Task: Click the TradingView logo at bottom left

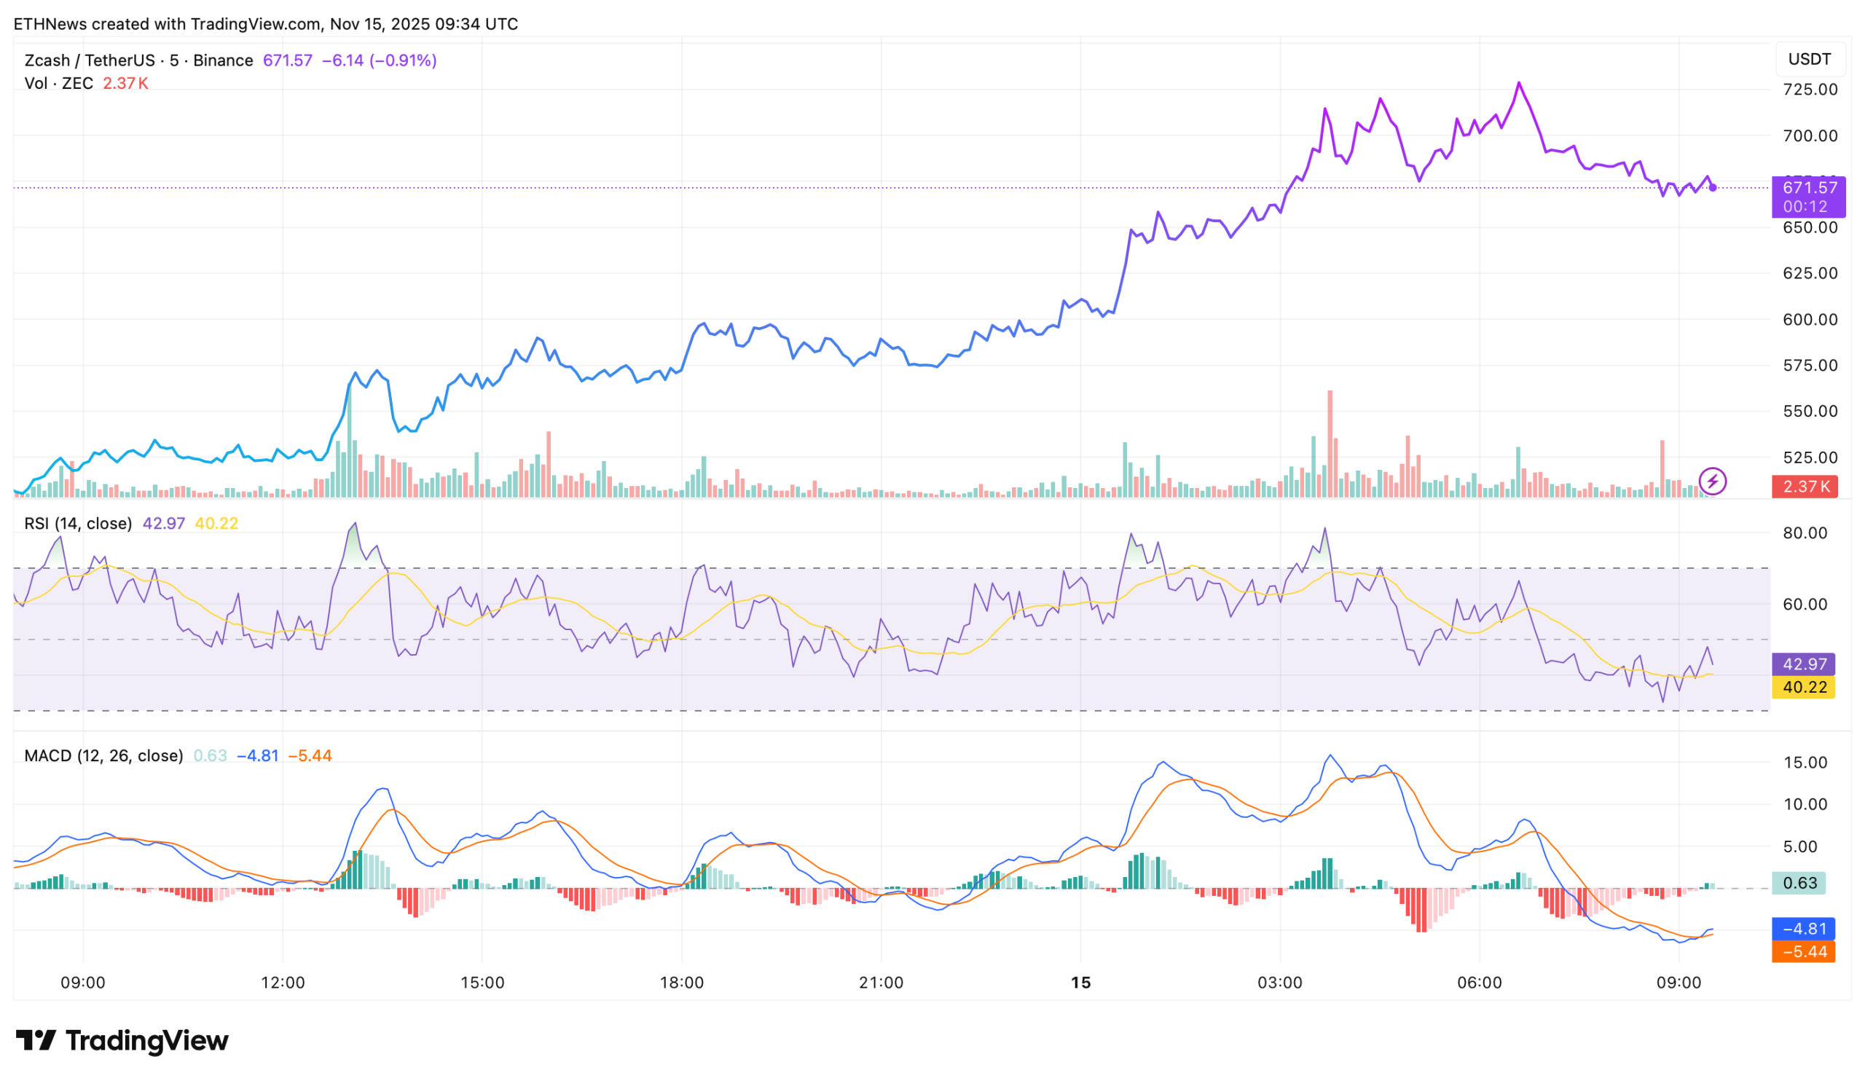Action: (122, 1040)
